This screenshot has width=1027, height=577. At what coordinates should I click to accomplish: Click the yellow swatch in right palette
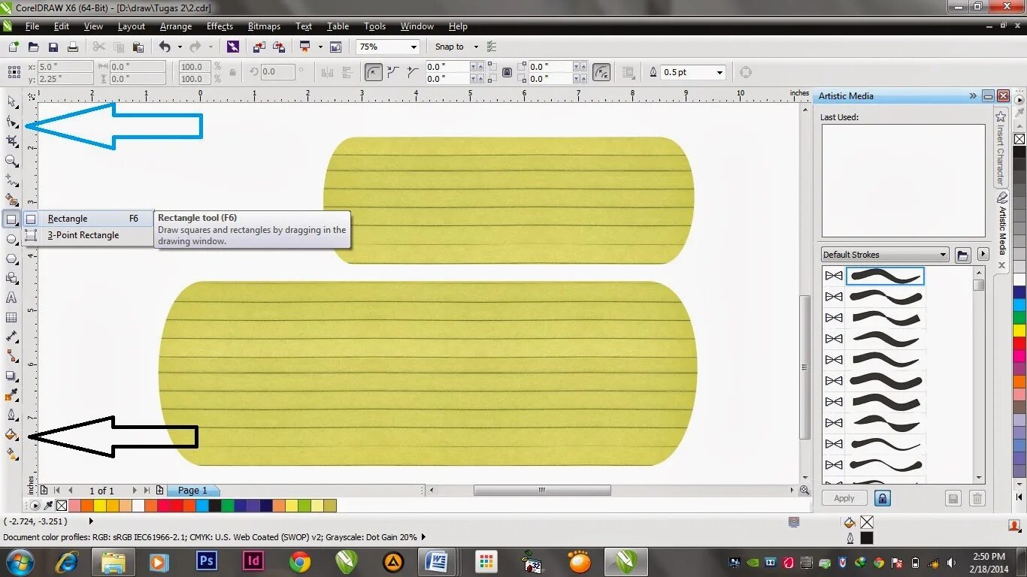(1019, 330)
